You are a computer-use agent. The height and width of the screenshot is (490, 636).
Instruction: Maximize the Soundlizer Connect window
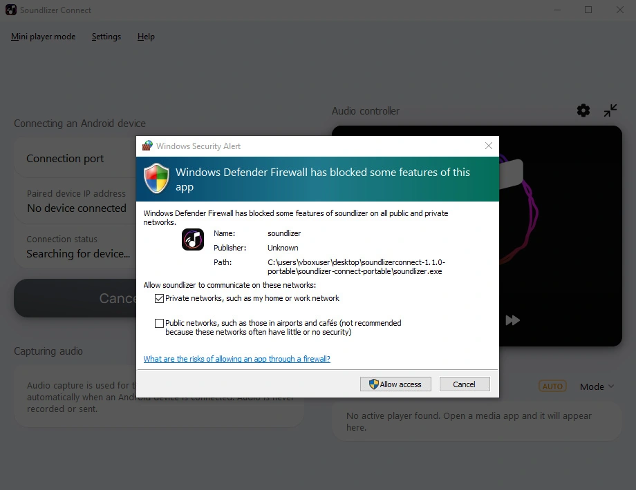(588, 10)
